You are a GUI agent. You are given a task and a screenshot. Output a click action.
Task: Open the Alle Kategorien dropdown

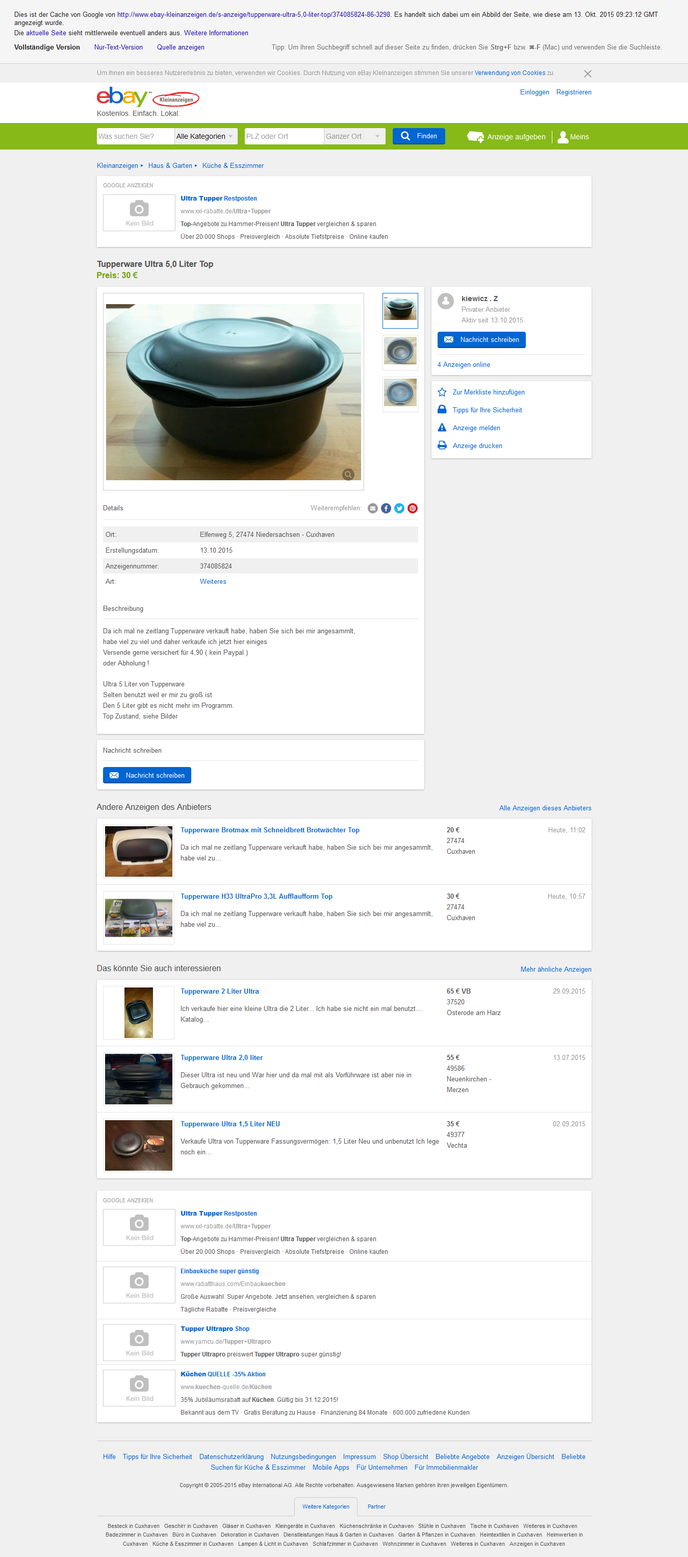coord(206,137)
